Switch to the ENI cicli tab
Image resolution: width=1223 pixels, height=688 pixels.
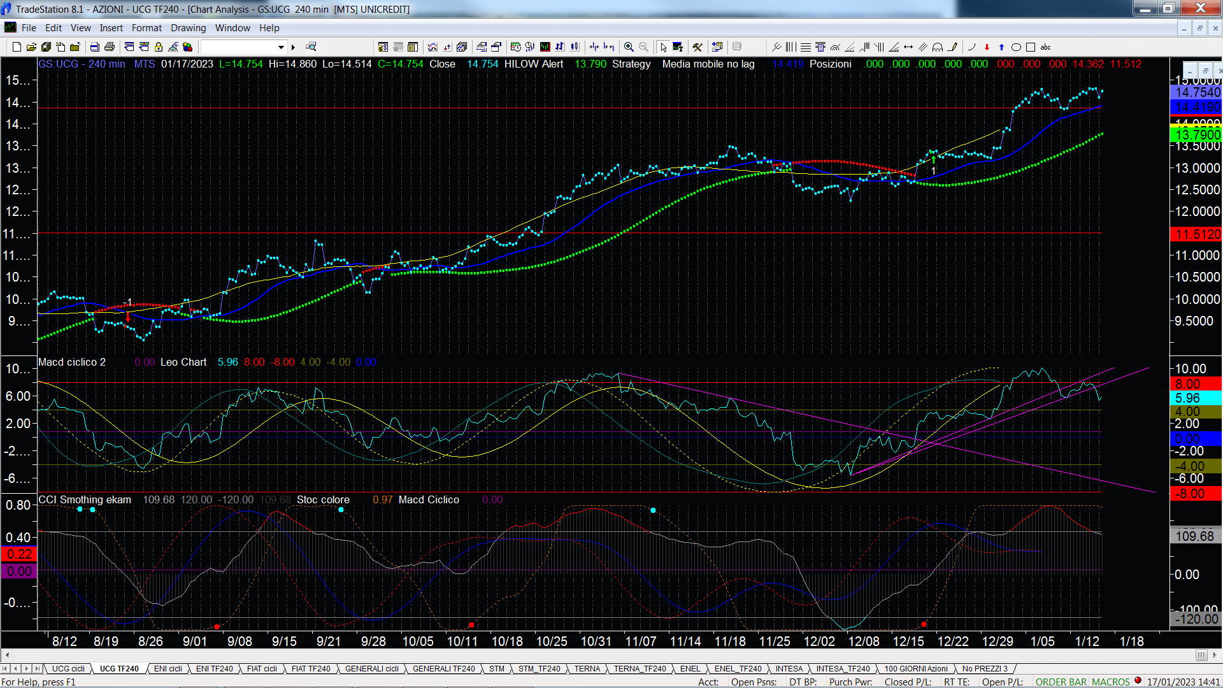click(168, 669)
